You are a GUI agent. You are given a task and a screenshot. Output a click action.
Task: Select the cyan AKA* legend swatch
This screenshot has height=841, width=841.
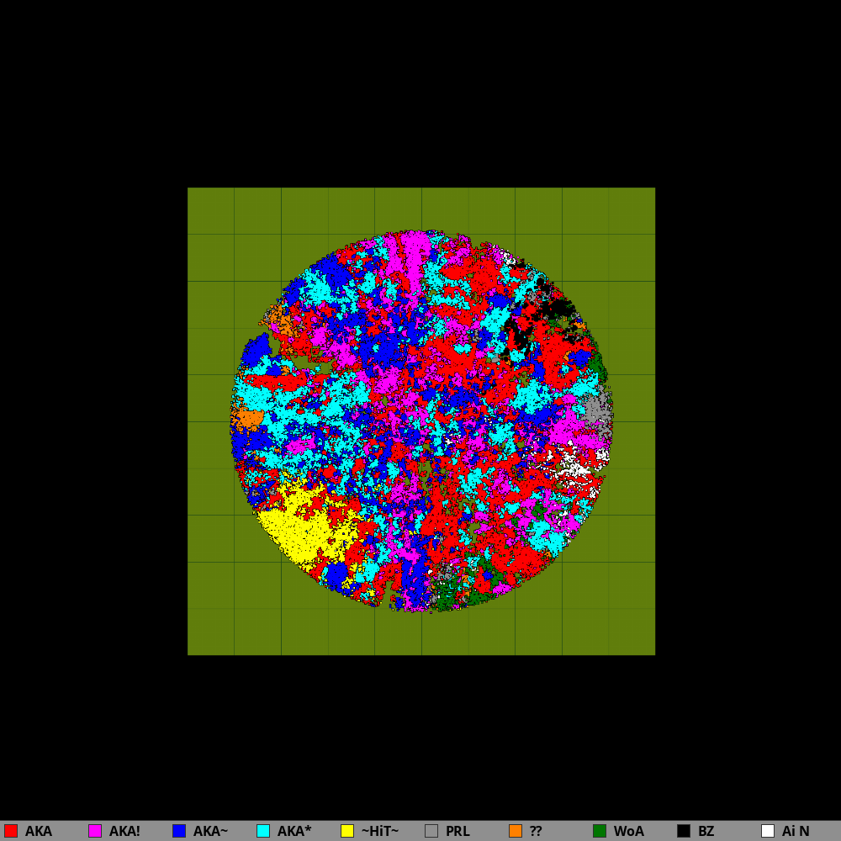click(263, 831)
